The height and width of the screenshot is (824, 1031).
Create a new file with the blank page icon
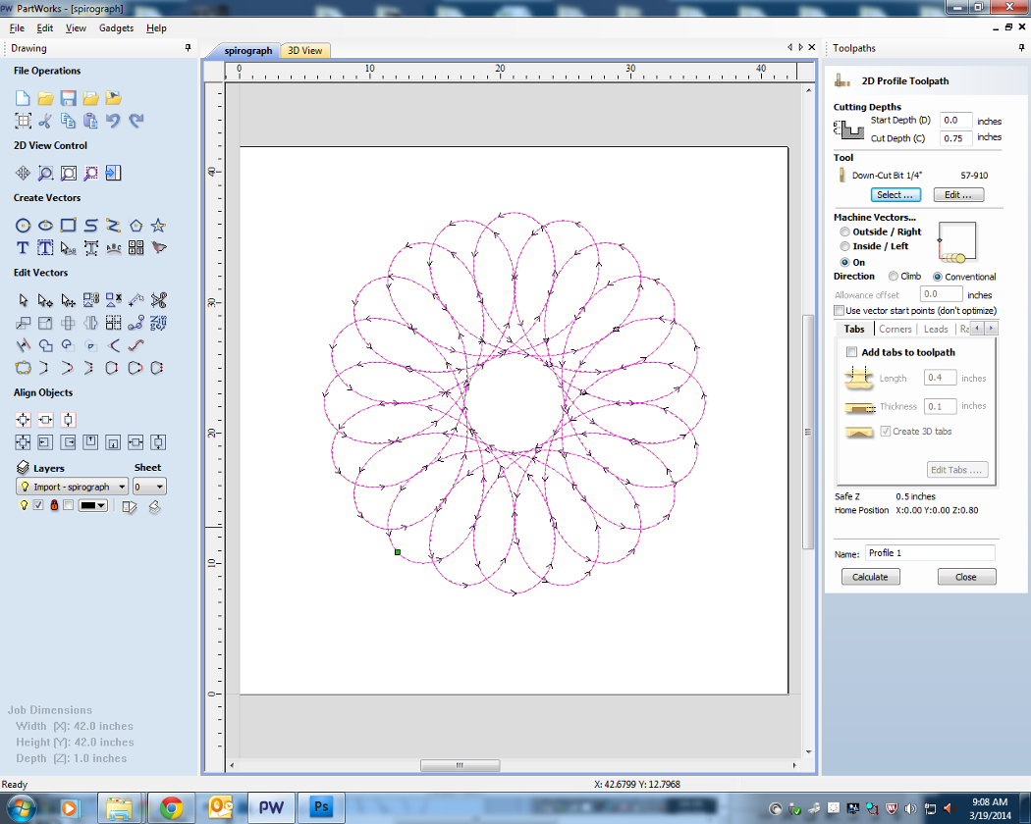pos(23,98)
